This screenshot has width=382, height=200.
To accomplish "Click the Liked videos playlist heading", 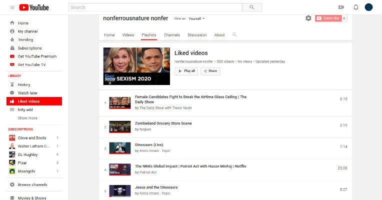I will 191,53.
